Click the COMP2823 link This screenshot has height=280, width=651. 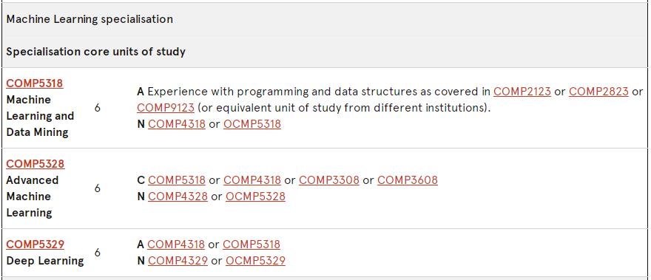pyautogui.click(x=598, y=92)
